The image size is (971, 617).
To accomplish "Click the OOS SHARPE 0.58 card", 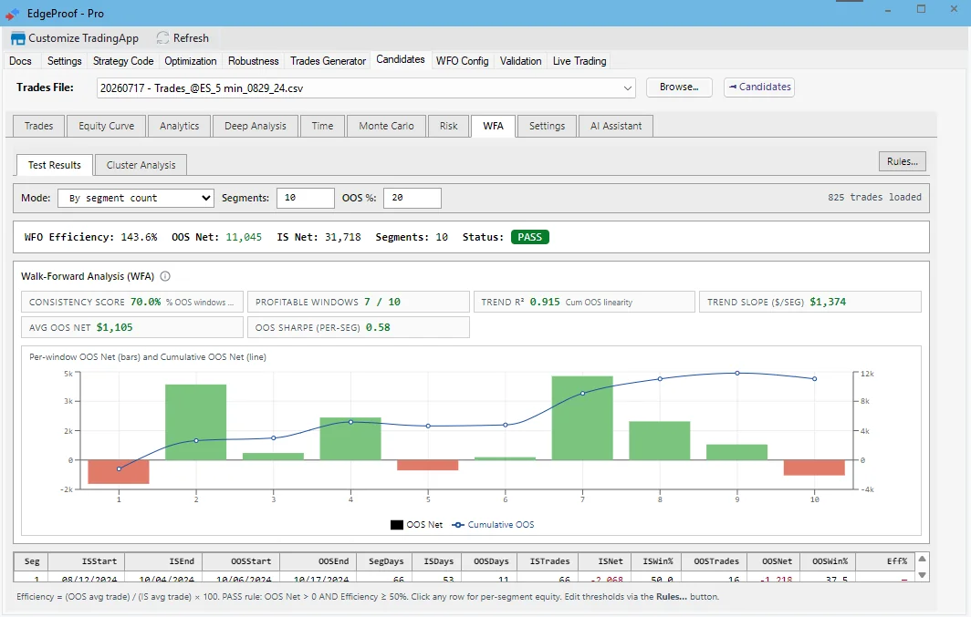I will pos(359,328).
